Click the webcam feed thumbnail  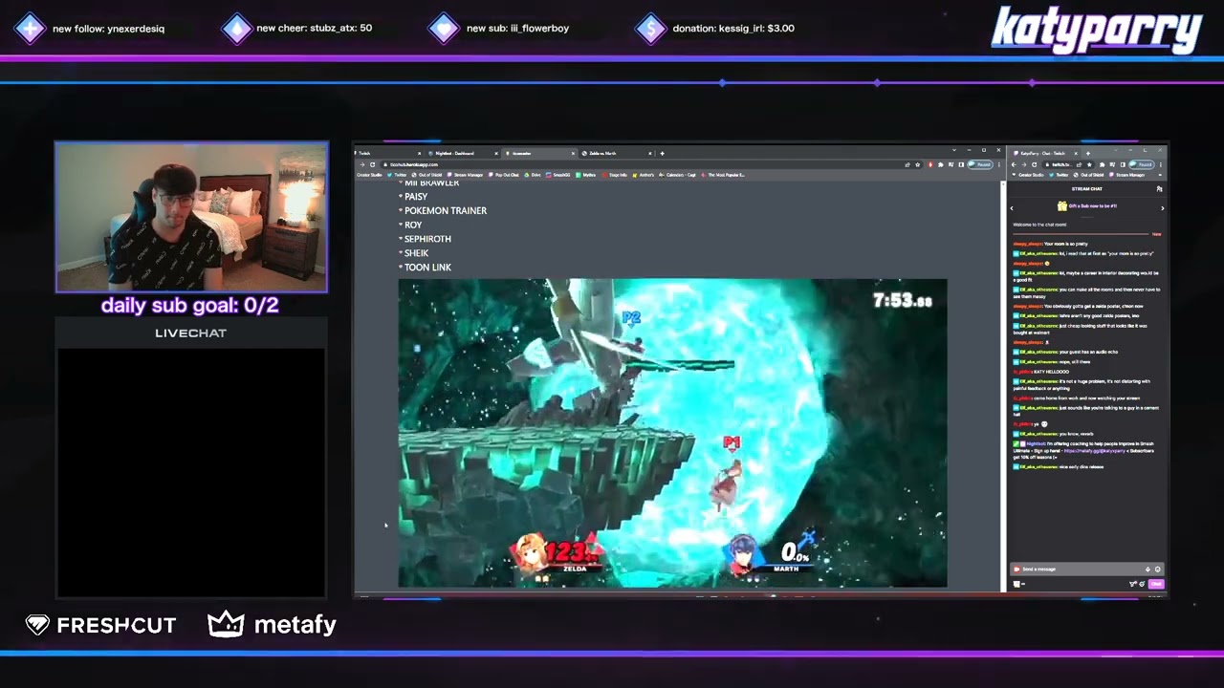[x=191, y=217]
